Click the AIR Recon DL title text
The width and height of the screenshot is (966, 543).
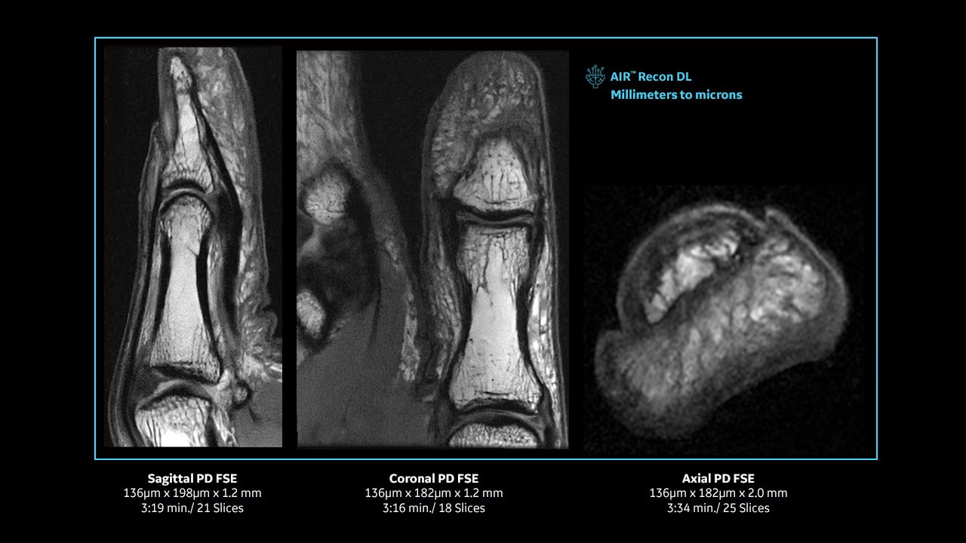651,77
